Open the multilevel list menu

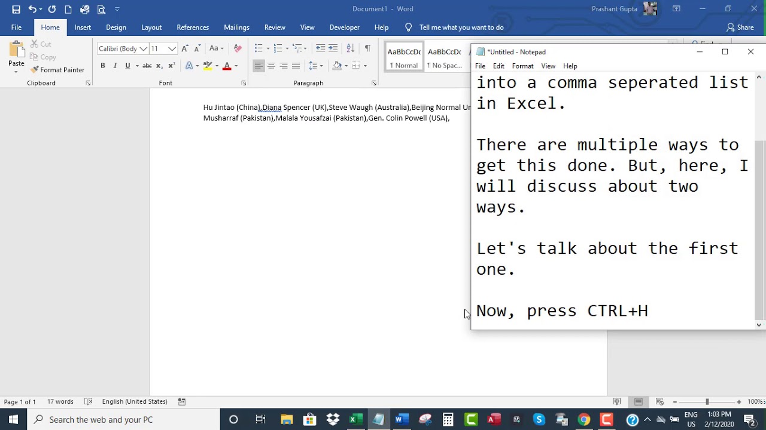coord(297,48)
